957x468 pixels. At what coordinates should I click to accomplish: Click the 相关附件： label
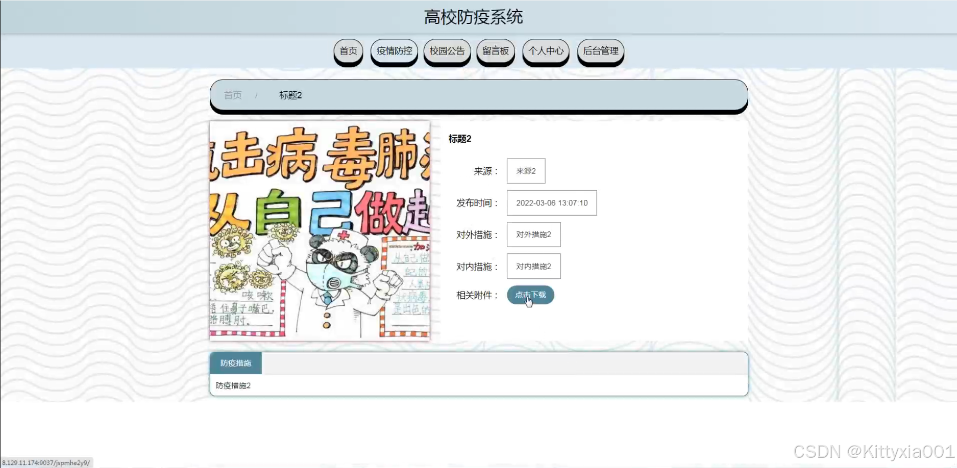click(477, 295)
